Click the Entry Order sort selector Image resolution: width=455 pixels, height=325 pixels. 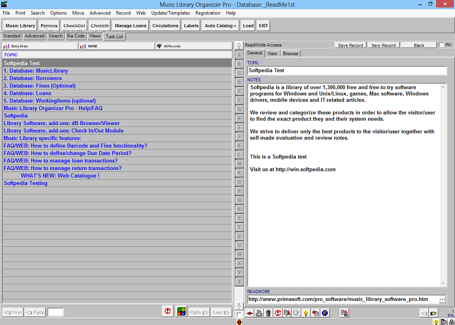(40, 46)
